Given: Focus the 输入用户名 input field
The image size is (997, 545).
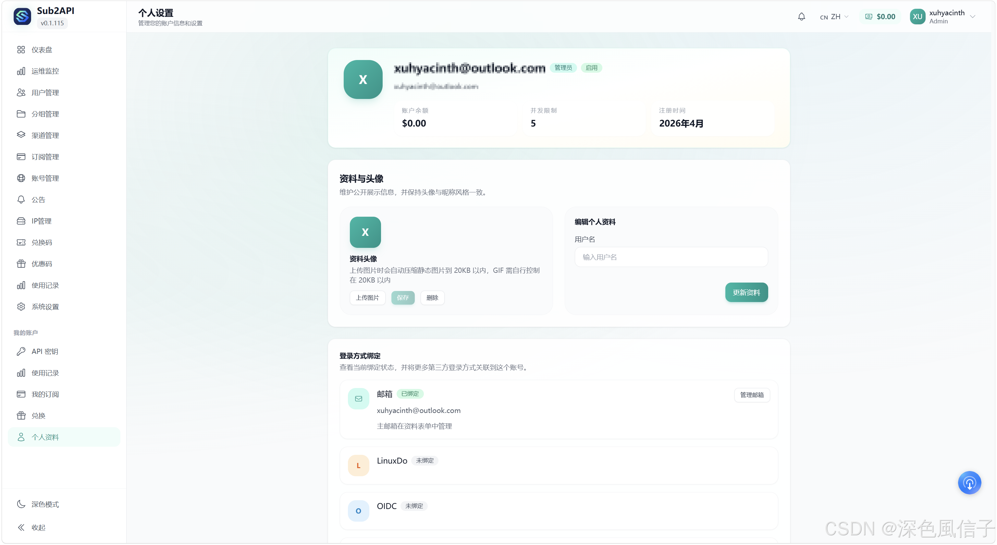Looking at the screenshot, I should [671, 257].
